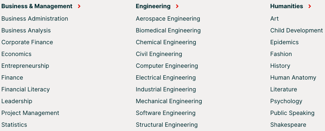Select Aerospace Engineering from the list
325x131 pixels.
(168, 19)
